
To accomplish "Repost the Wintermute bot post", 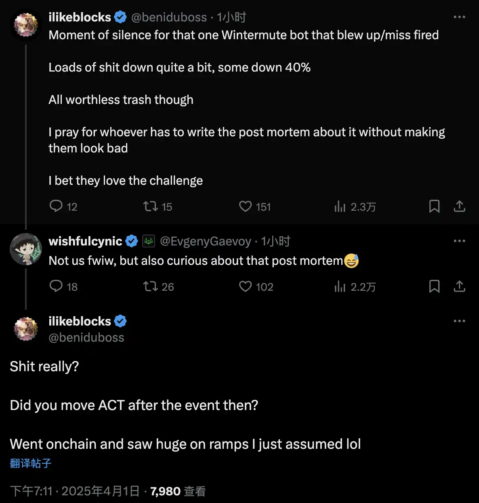I will pos(151,206).
